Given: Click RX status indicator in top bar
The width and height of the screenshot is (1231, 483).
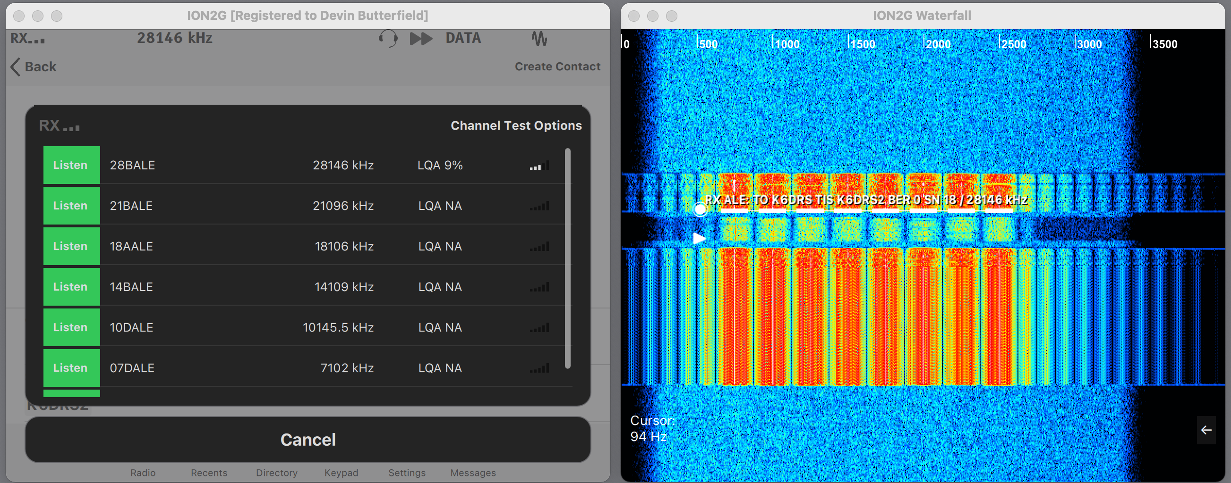Looking at the screenshot, I should click(28, 38).
